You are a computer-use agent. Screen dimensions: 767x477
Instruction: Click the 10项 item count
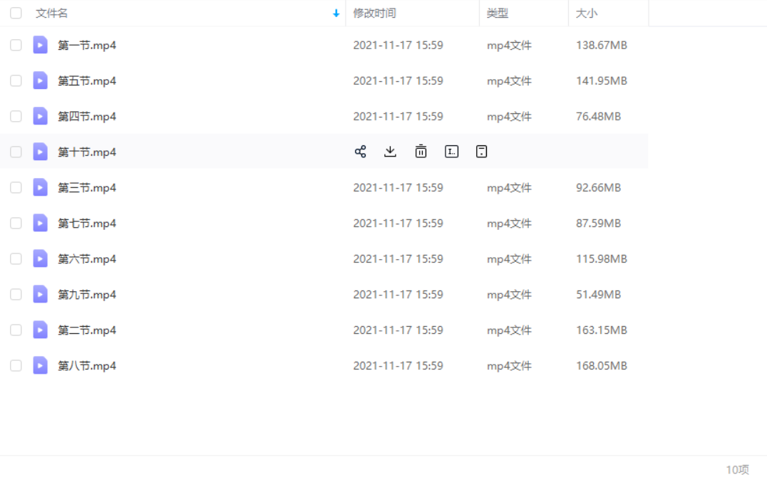point(738,470)
